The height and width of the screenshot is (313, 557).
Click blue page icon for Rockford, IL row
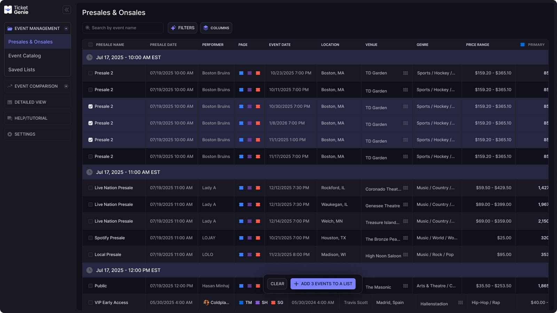[241, 188]
